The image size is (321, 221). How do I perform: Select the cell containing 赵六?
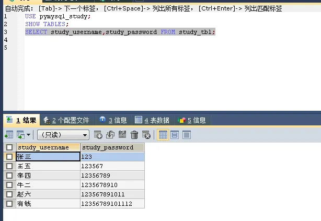(48, 194)
